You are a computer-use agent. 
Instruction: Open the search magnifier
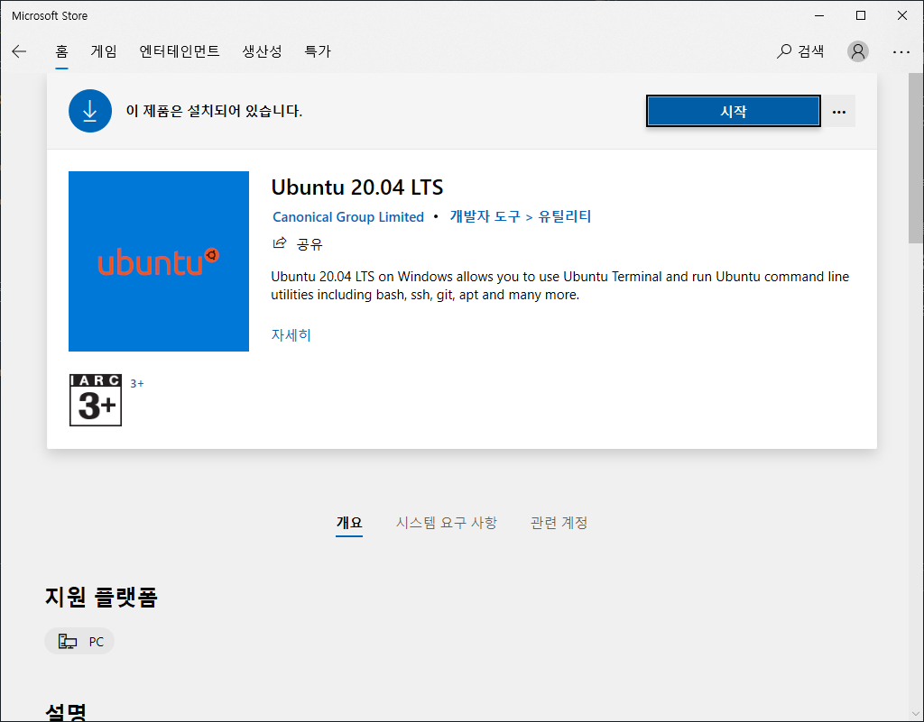click(784, 51)
